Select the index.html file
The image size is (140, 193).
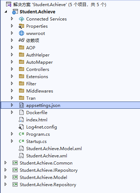tap(37, 120)
